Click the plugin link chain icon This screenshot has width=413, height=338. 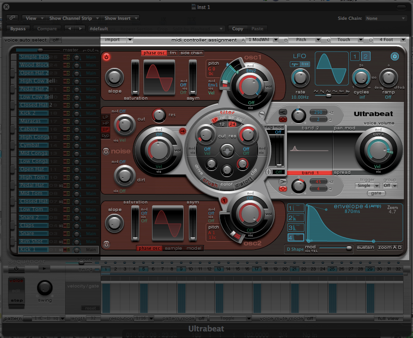click(11, 18)
